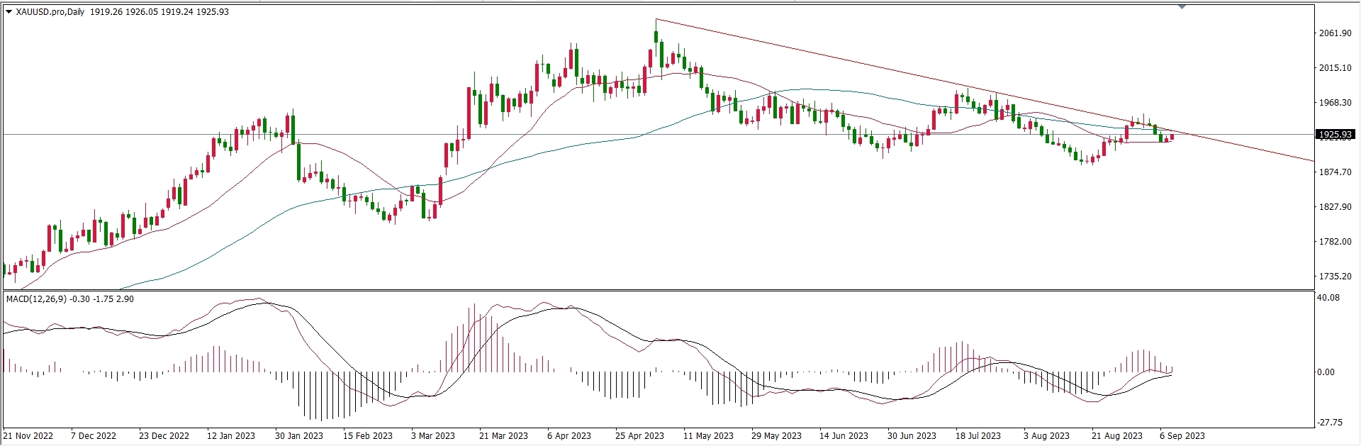The image size is (1361, 446).
Task: Click the 40.08 MACD scale label
Action: click(1328, 298)
